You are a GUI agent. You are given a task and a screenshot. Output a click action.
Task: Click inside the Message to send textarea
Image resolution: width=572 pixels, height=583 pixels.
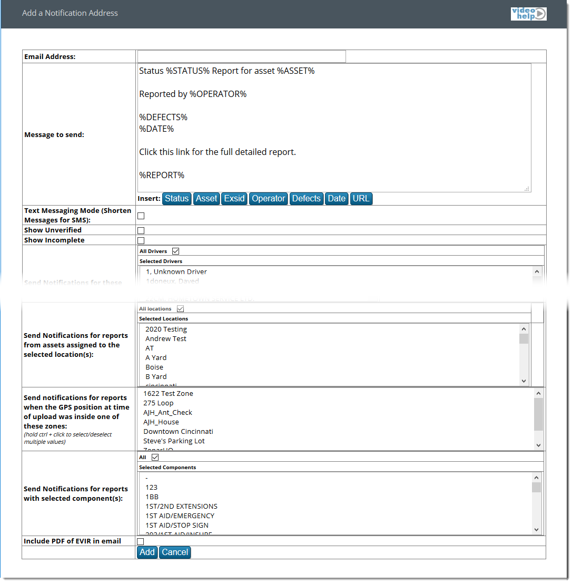coord(334,128)
